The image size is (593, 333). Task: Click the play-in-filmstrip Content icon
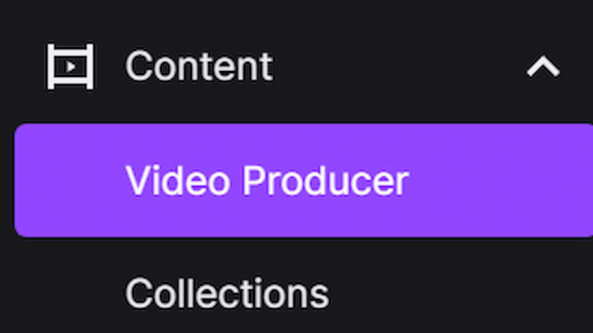[x=70, y=66]
